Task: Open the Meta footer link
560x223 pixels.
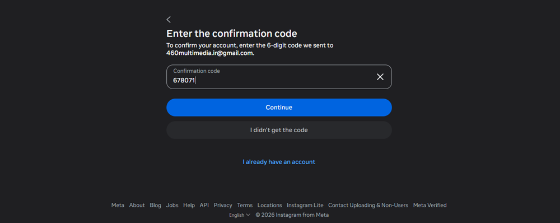Action: [x=118, y=205]
